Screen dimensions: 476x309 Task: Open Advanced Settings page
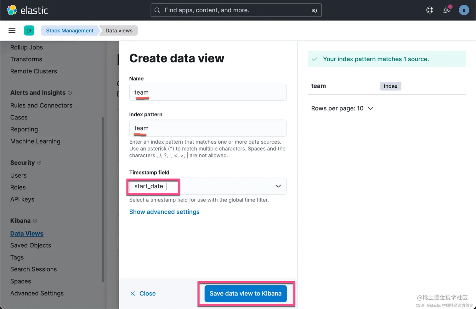click(37, 293)
